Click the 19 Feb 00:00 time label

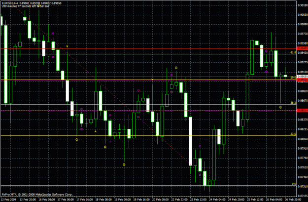(122, 200)
